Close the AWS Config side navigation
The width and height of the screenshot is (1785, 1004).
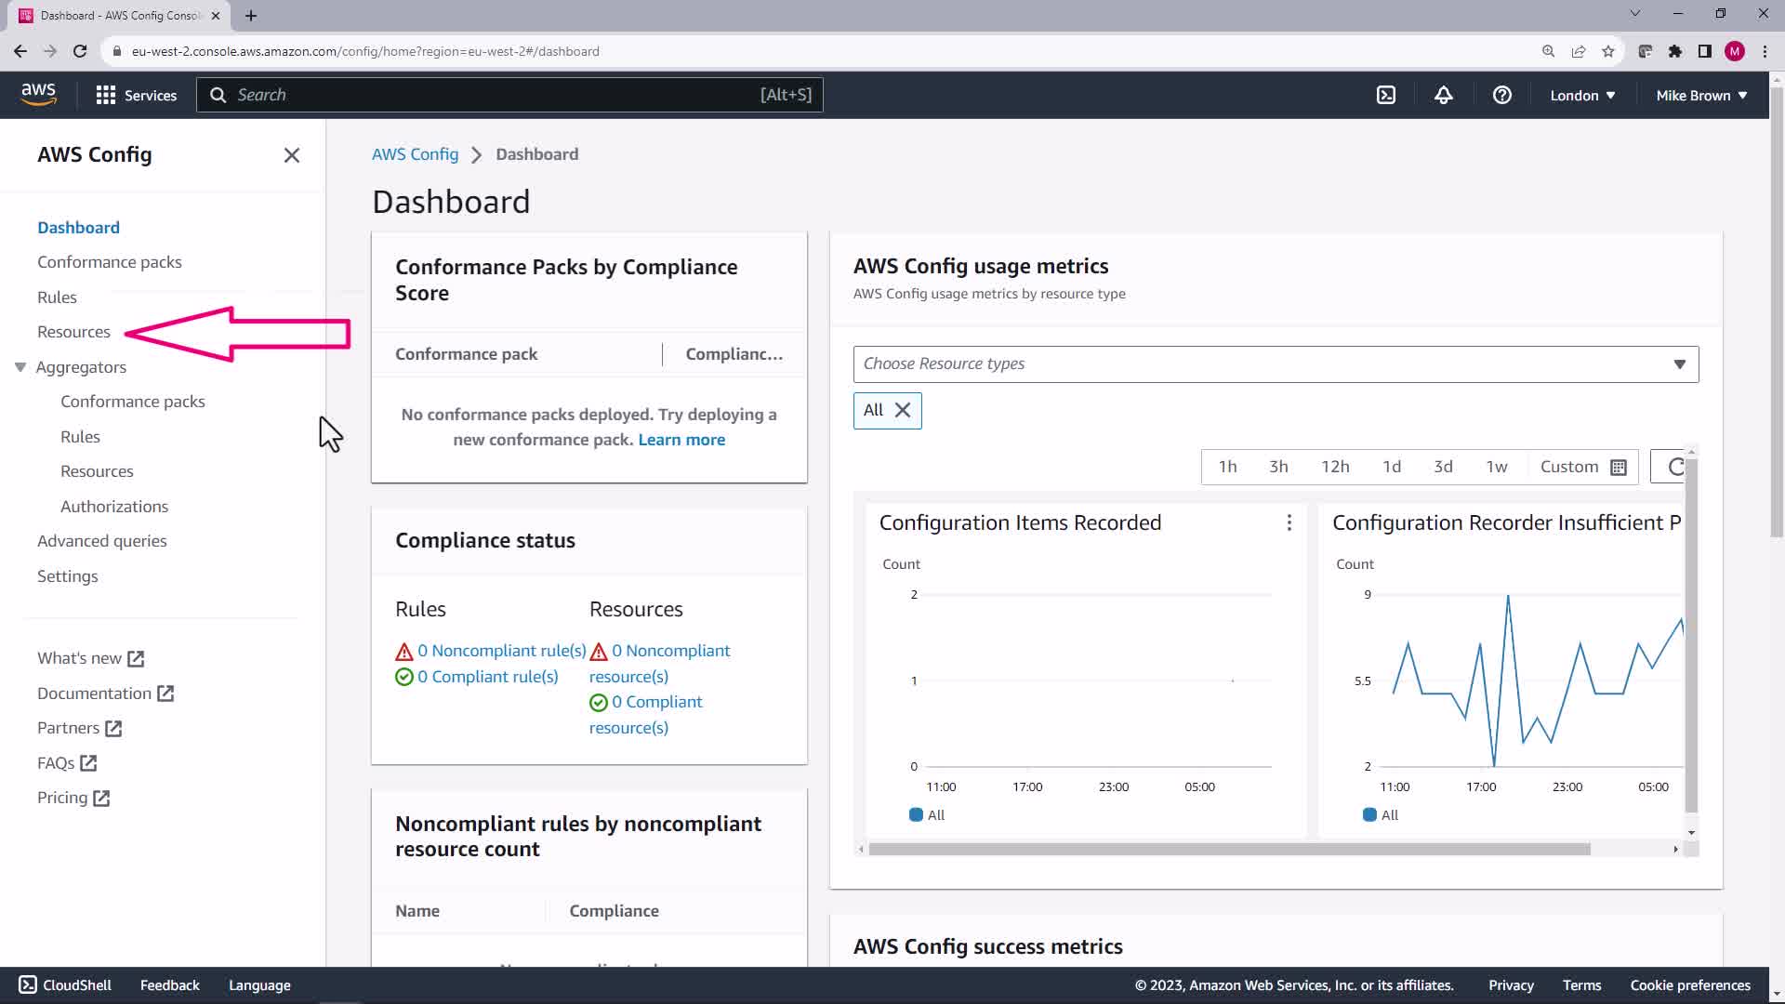(x=291, y=155)
